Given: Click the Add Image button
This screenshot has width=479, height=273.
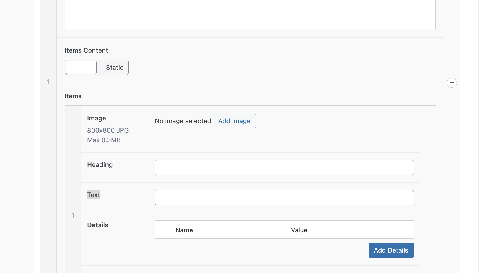Looking at the screenshot, I should [x=234, y=121].
